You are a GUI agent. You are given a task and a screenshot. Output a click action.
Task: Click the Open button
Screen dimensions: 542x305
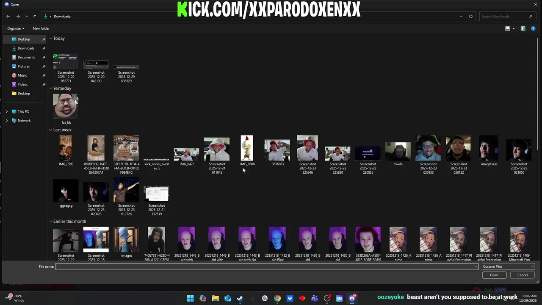tap(494, 275)
